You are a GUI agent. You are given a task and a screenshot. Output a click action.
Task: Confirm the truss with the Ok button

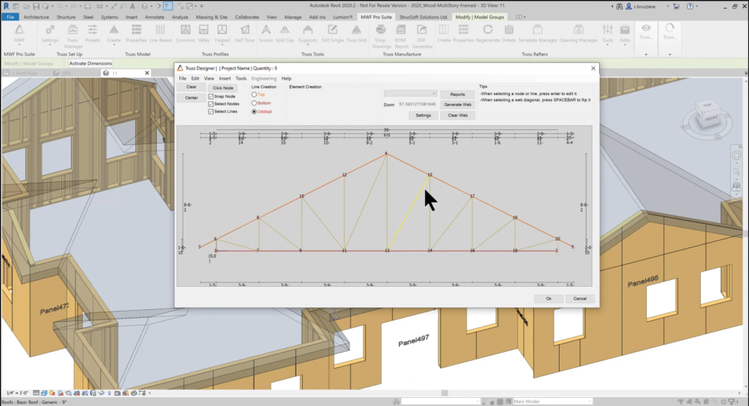[x=549, y=298]
